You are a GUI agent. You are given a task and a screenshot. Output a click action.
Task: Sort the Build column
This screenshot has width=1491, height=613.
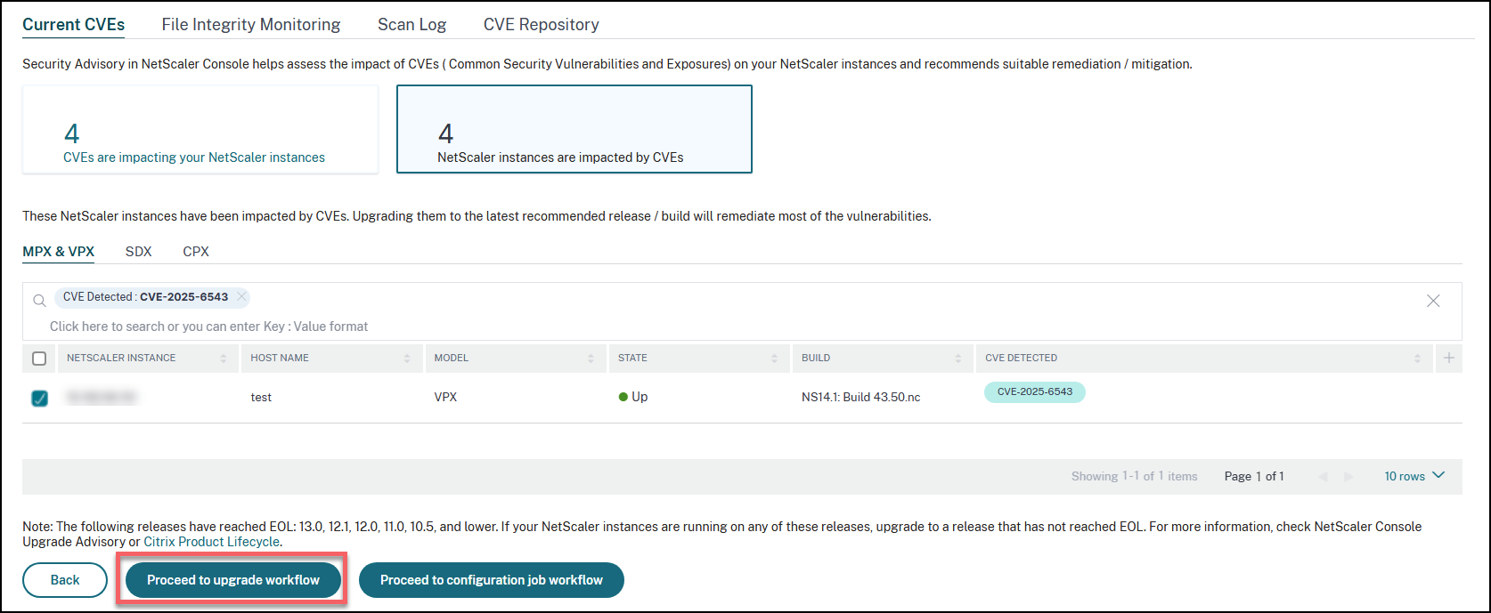pyautogui.click(x=957, y=359)
